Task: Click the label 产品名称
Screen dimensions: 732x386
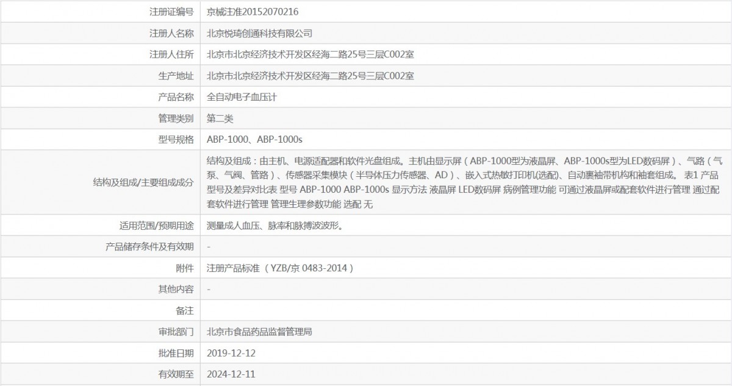Action: pyautogui.click(x=176, y=97)
